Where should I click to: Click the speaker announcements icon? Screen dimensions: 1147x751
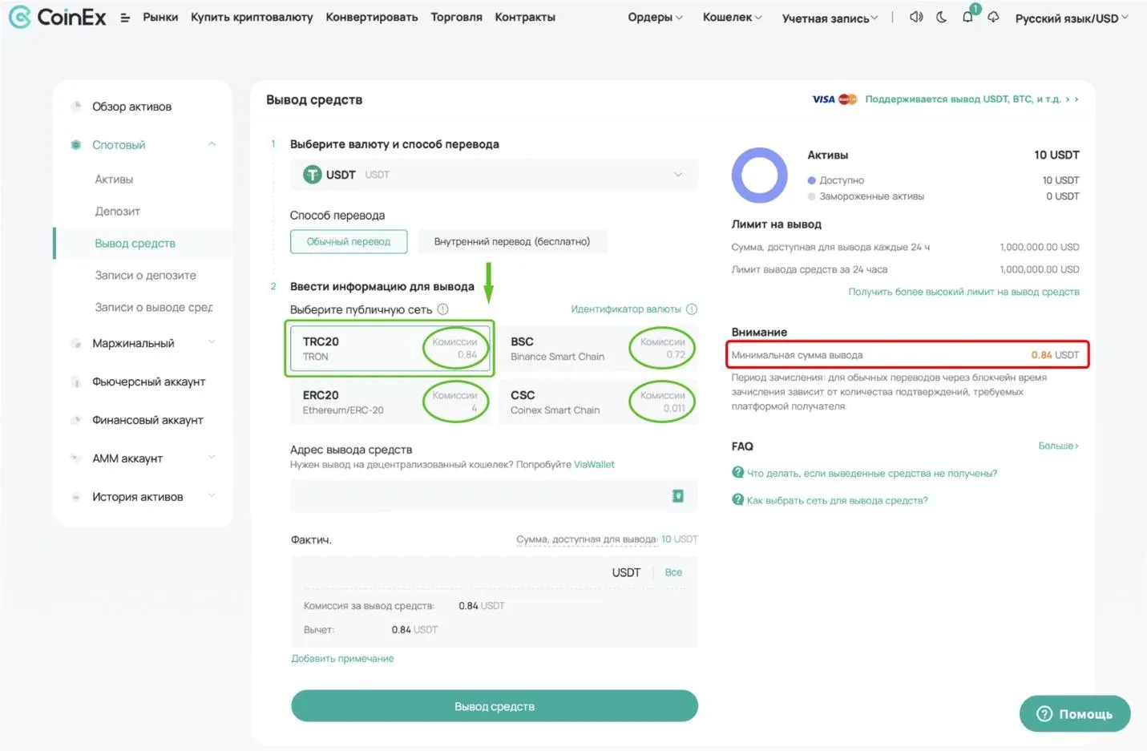916,17
